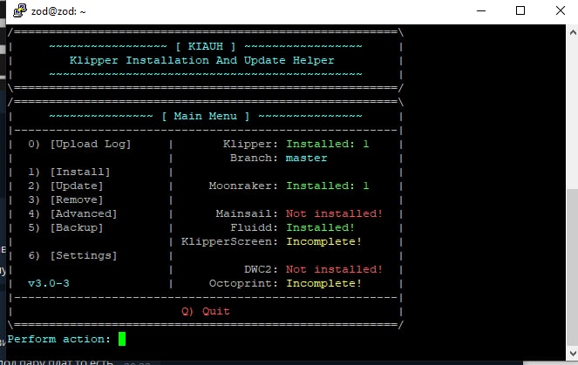Click the Branch value "master"
The image size is (578, 365).
click(x=306, y=158)
